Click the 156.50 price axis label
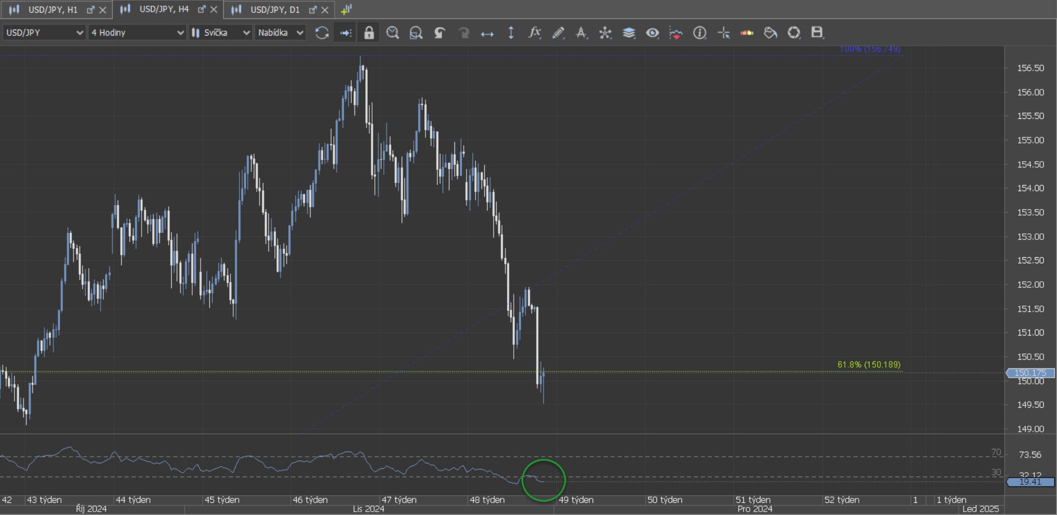 point(1030,68)
